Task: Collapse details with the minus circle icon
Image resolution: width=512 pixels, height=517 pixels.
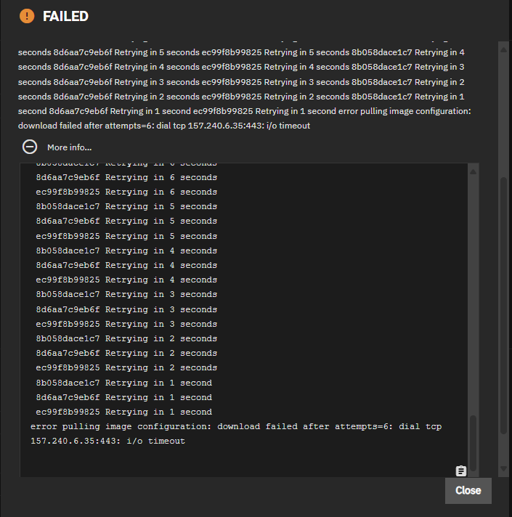Action: coord(30,147)
